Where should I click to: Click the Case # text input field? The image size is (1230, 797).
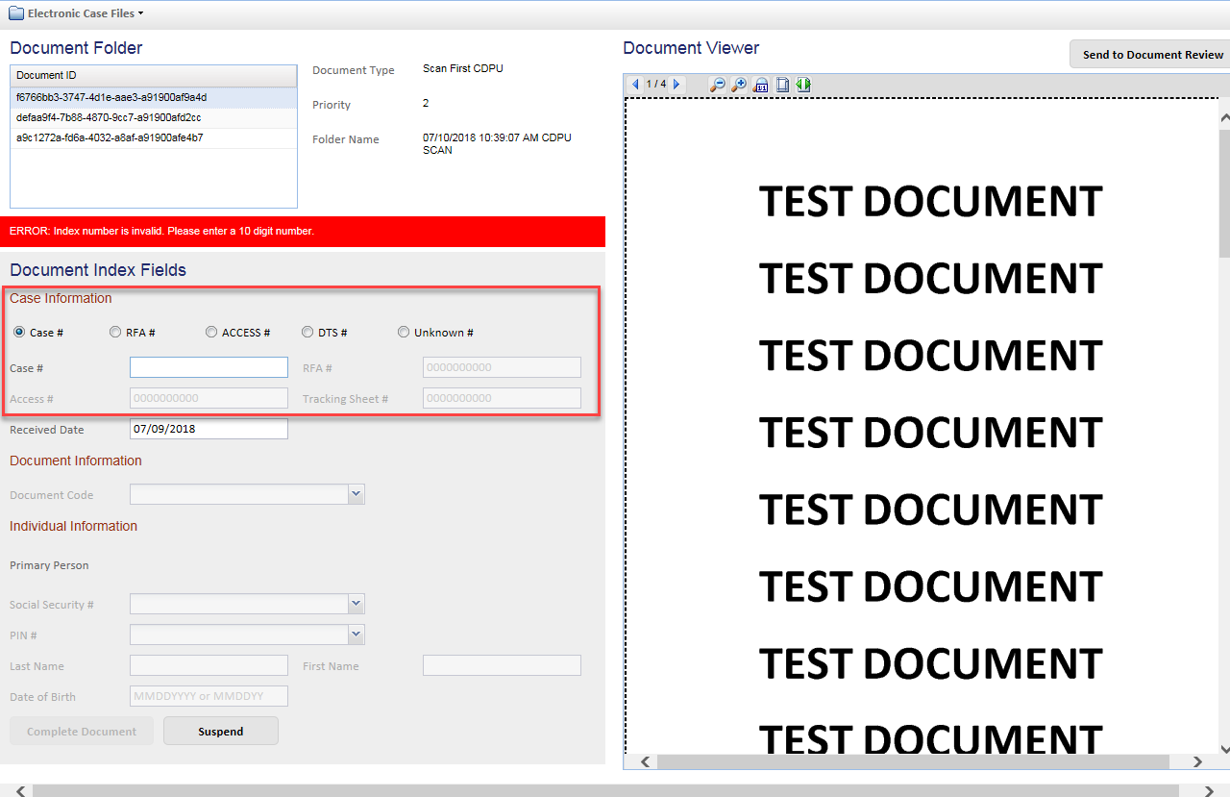(x=209, y=367)
